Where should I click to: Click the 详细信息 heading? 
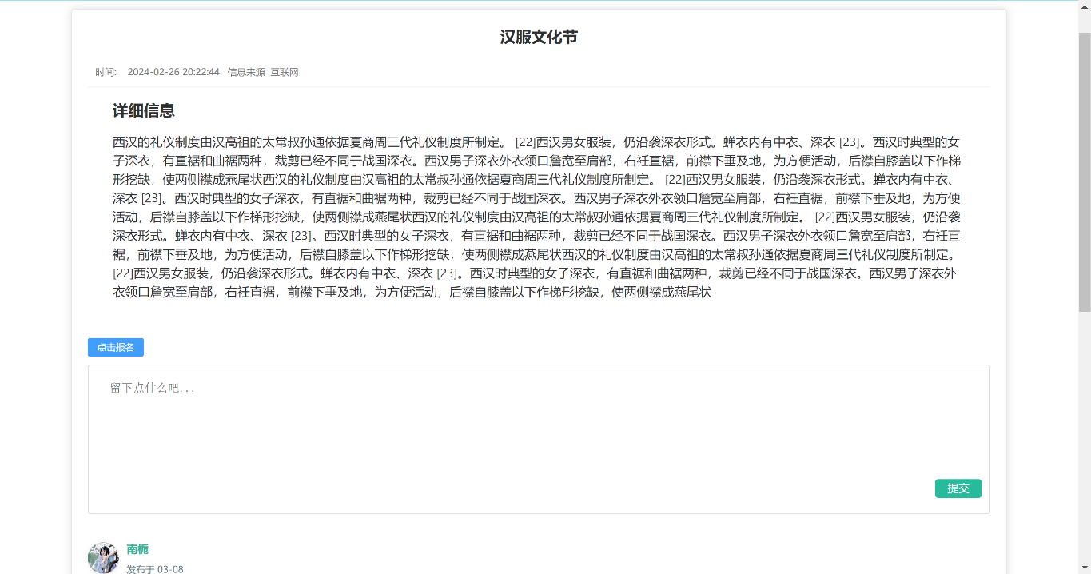(144, 111)
